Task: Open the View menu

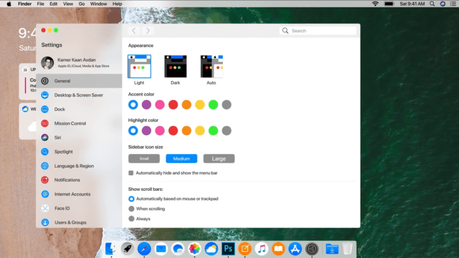Action: pos(68,4)
